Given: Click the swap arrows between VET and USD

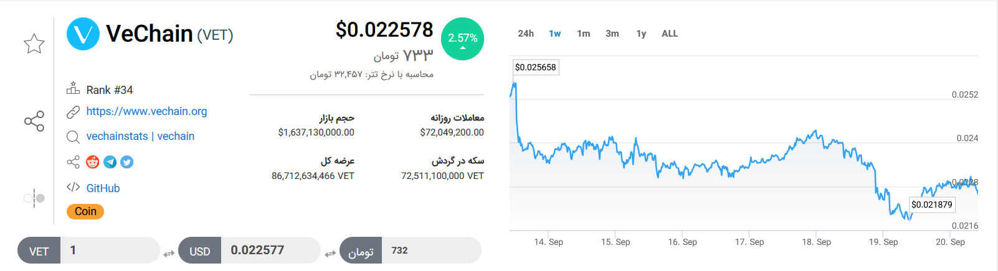Looking at the screenshot, I should [x=169, y=254].
